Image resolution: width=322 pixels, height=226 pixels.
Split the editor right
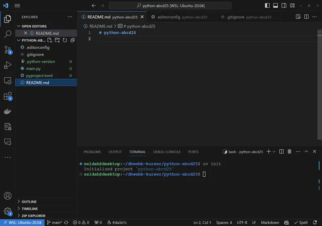point(306,17)
